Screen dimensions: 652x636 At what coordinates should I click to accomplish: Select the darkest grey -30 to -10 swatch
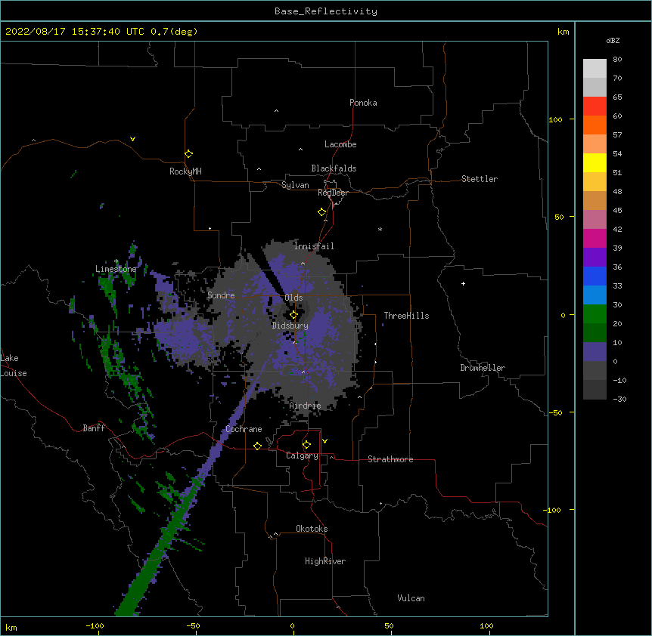point(595,390)
